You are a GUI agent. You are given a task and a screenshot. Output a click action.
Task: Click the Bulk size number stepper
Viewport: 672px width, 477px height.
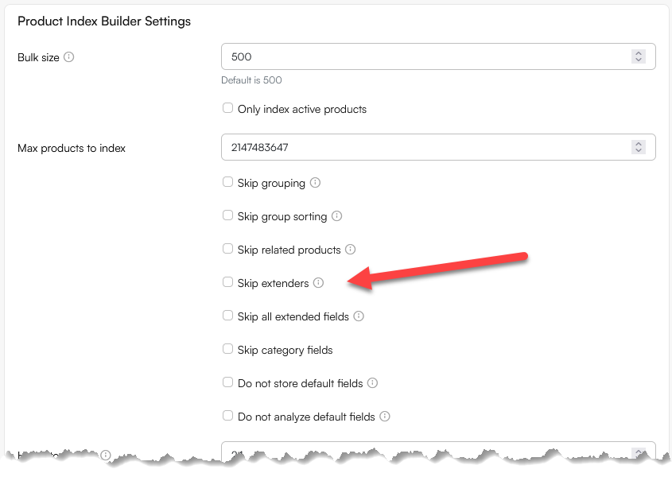[x=638, y=56]
